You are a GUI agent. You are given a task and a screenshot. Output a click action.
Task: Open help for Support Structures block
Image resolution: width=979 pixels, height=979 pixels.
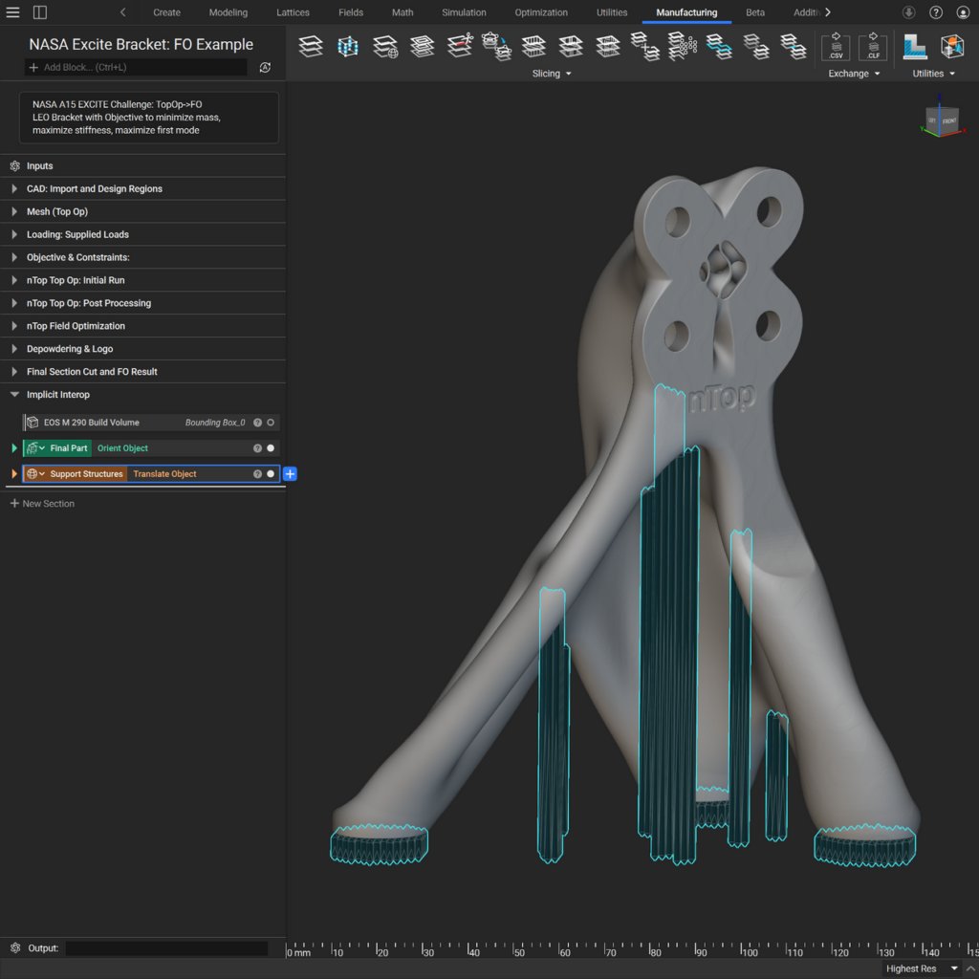coord(257,474)
